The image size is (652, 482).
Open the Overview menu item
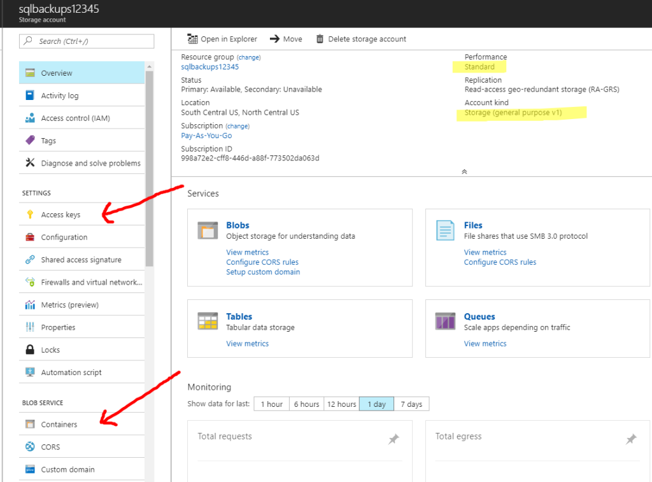pos(82,73)
